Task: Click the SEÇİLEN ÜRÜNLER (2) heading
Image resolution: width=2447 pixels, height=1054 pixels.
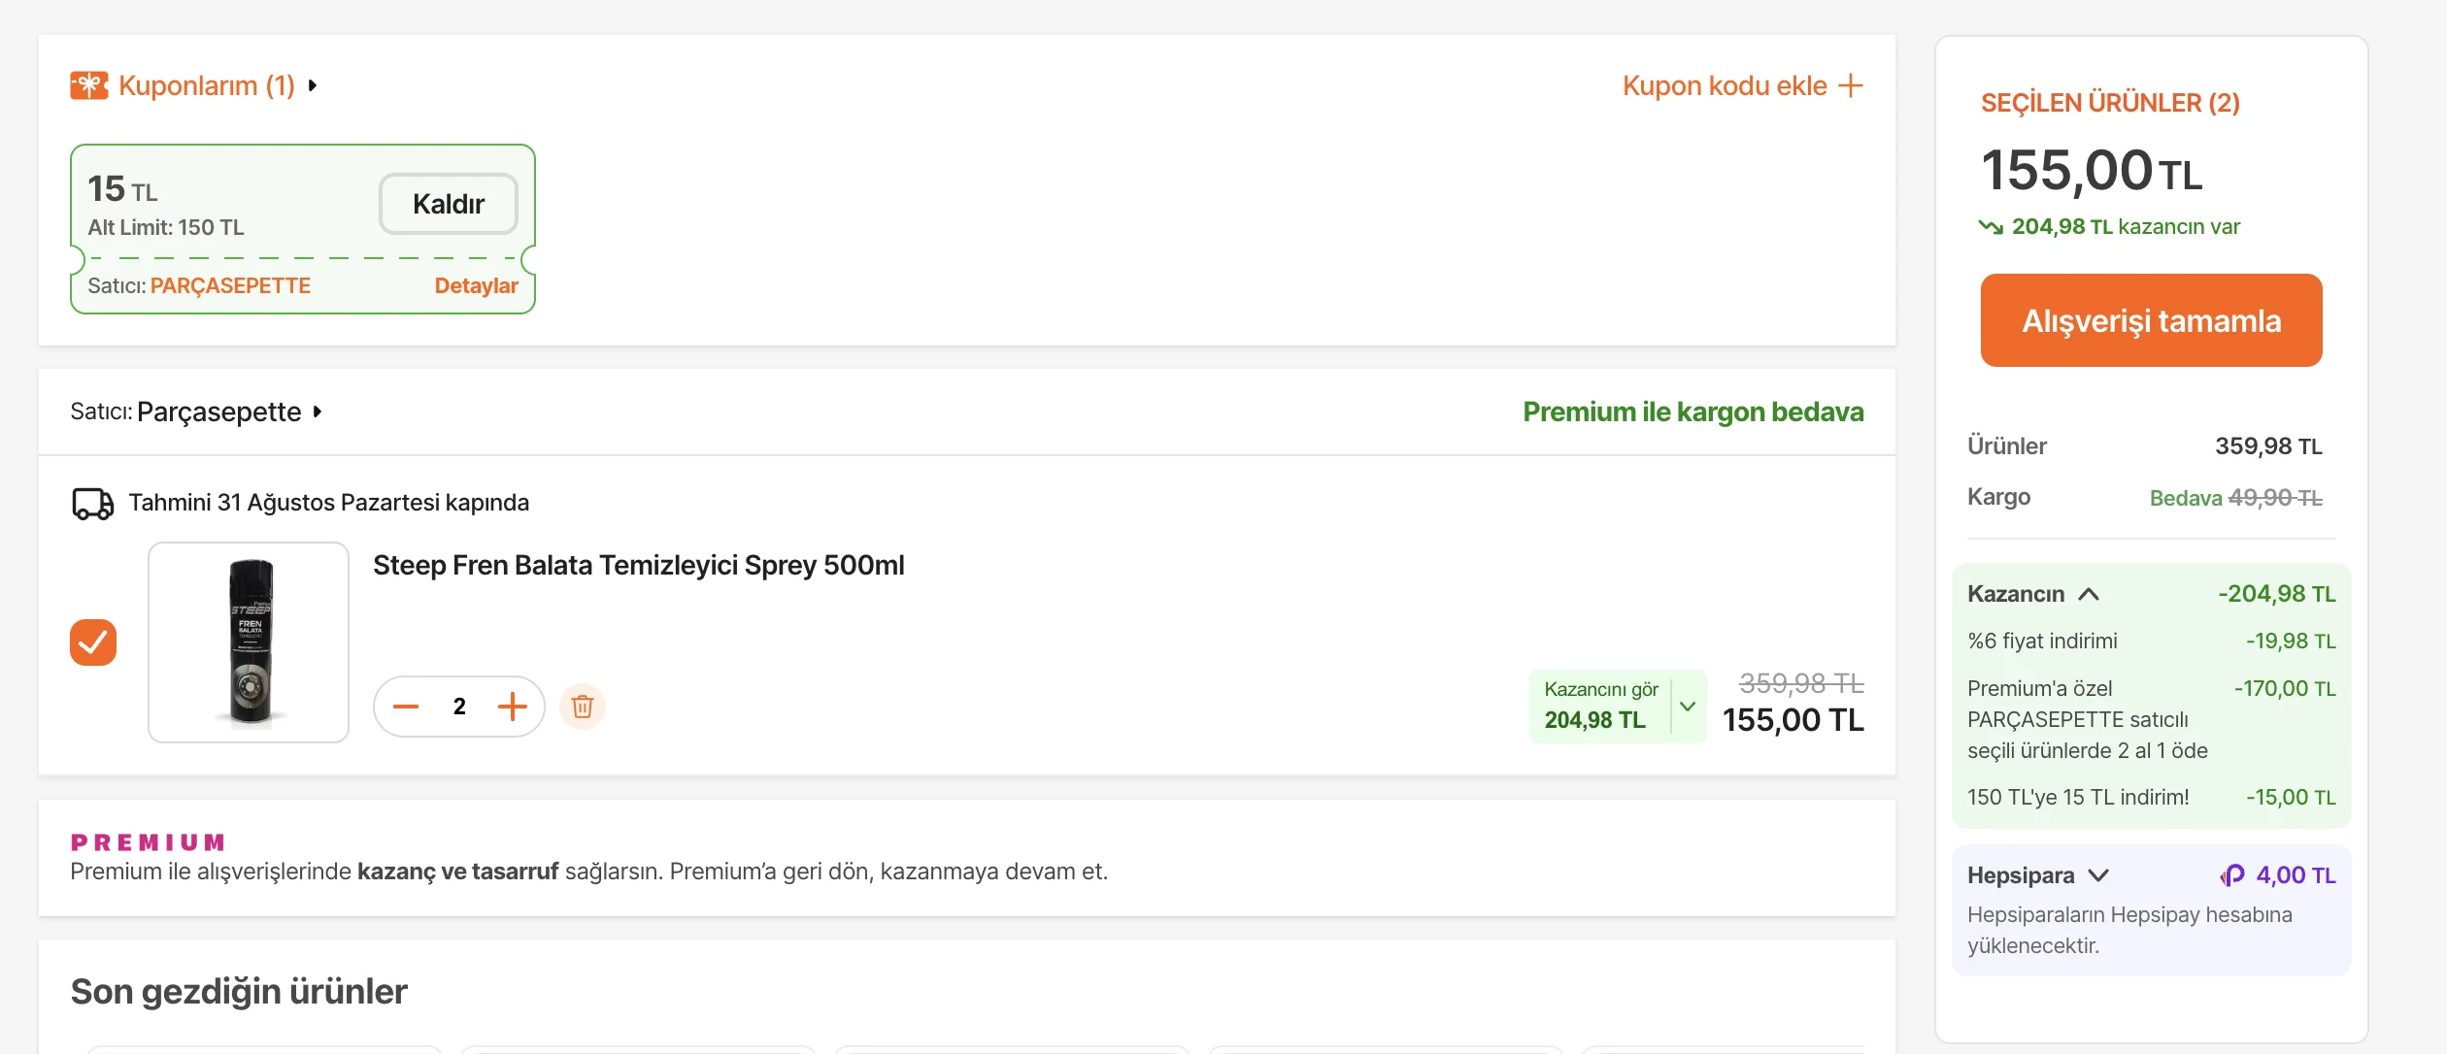Action: (x=2110, y=103)
